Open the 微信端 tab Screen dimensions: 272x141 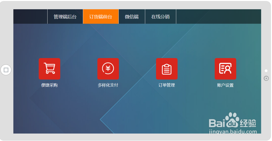coord(132,17)
